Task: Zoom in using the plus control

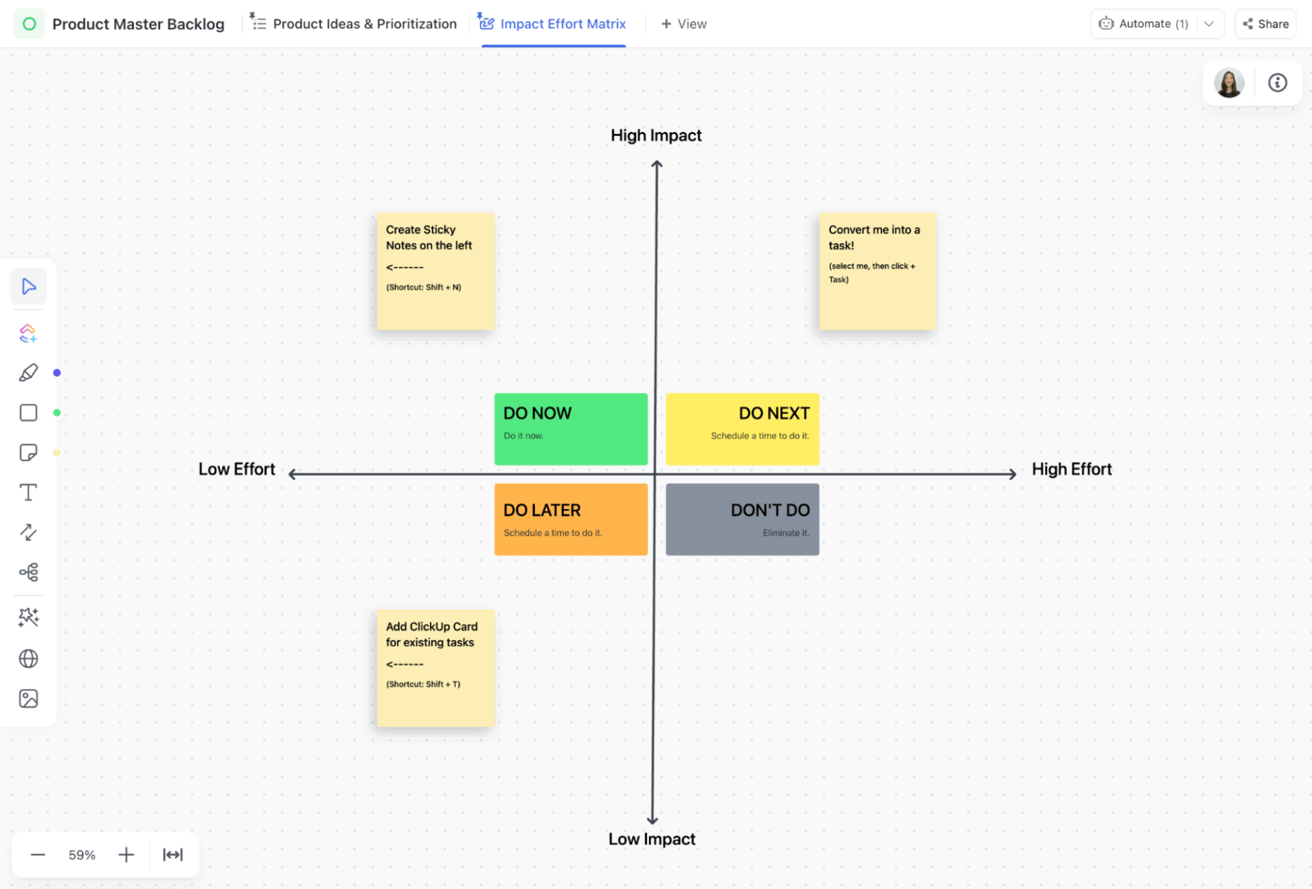Action: point(126,854)
